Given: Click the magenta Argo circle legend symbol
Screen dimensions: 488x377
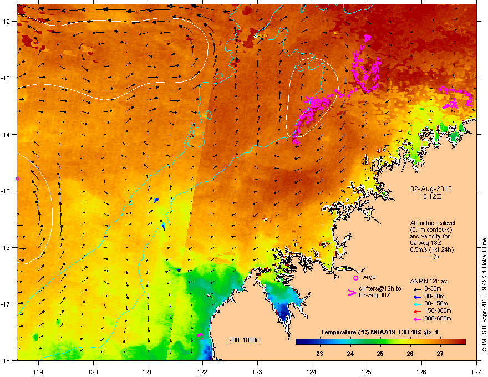Looking at the screenshot, I should (355, 278).
